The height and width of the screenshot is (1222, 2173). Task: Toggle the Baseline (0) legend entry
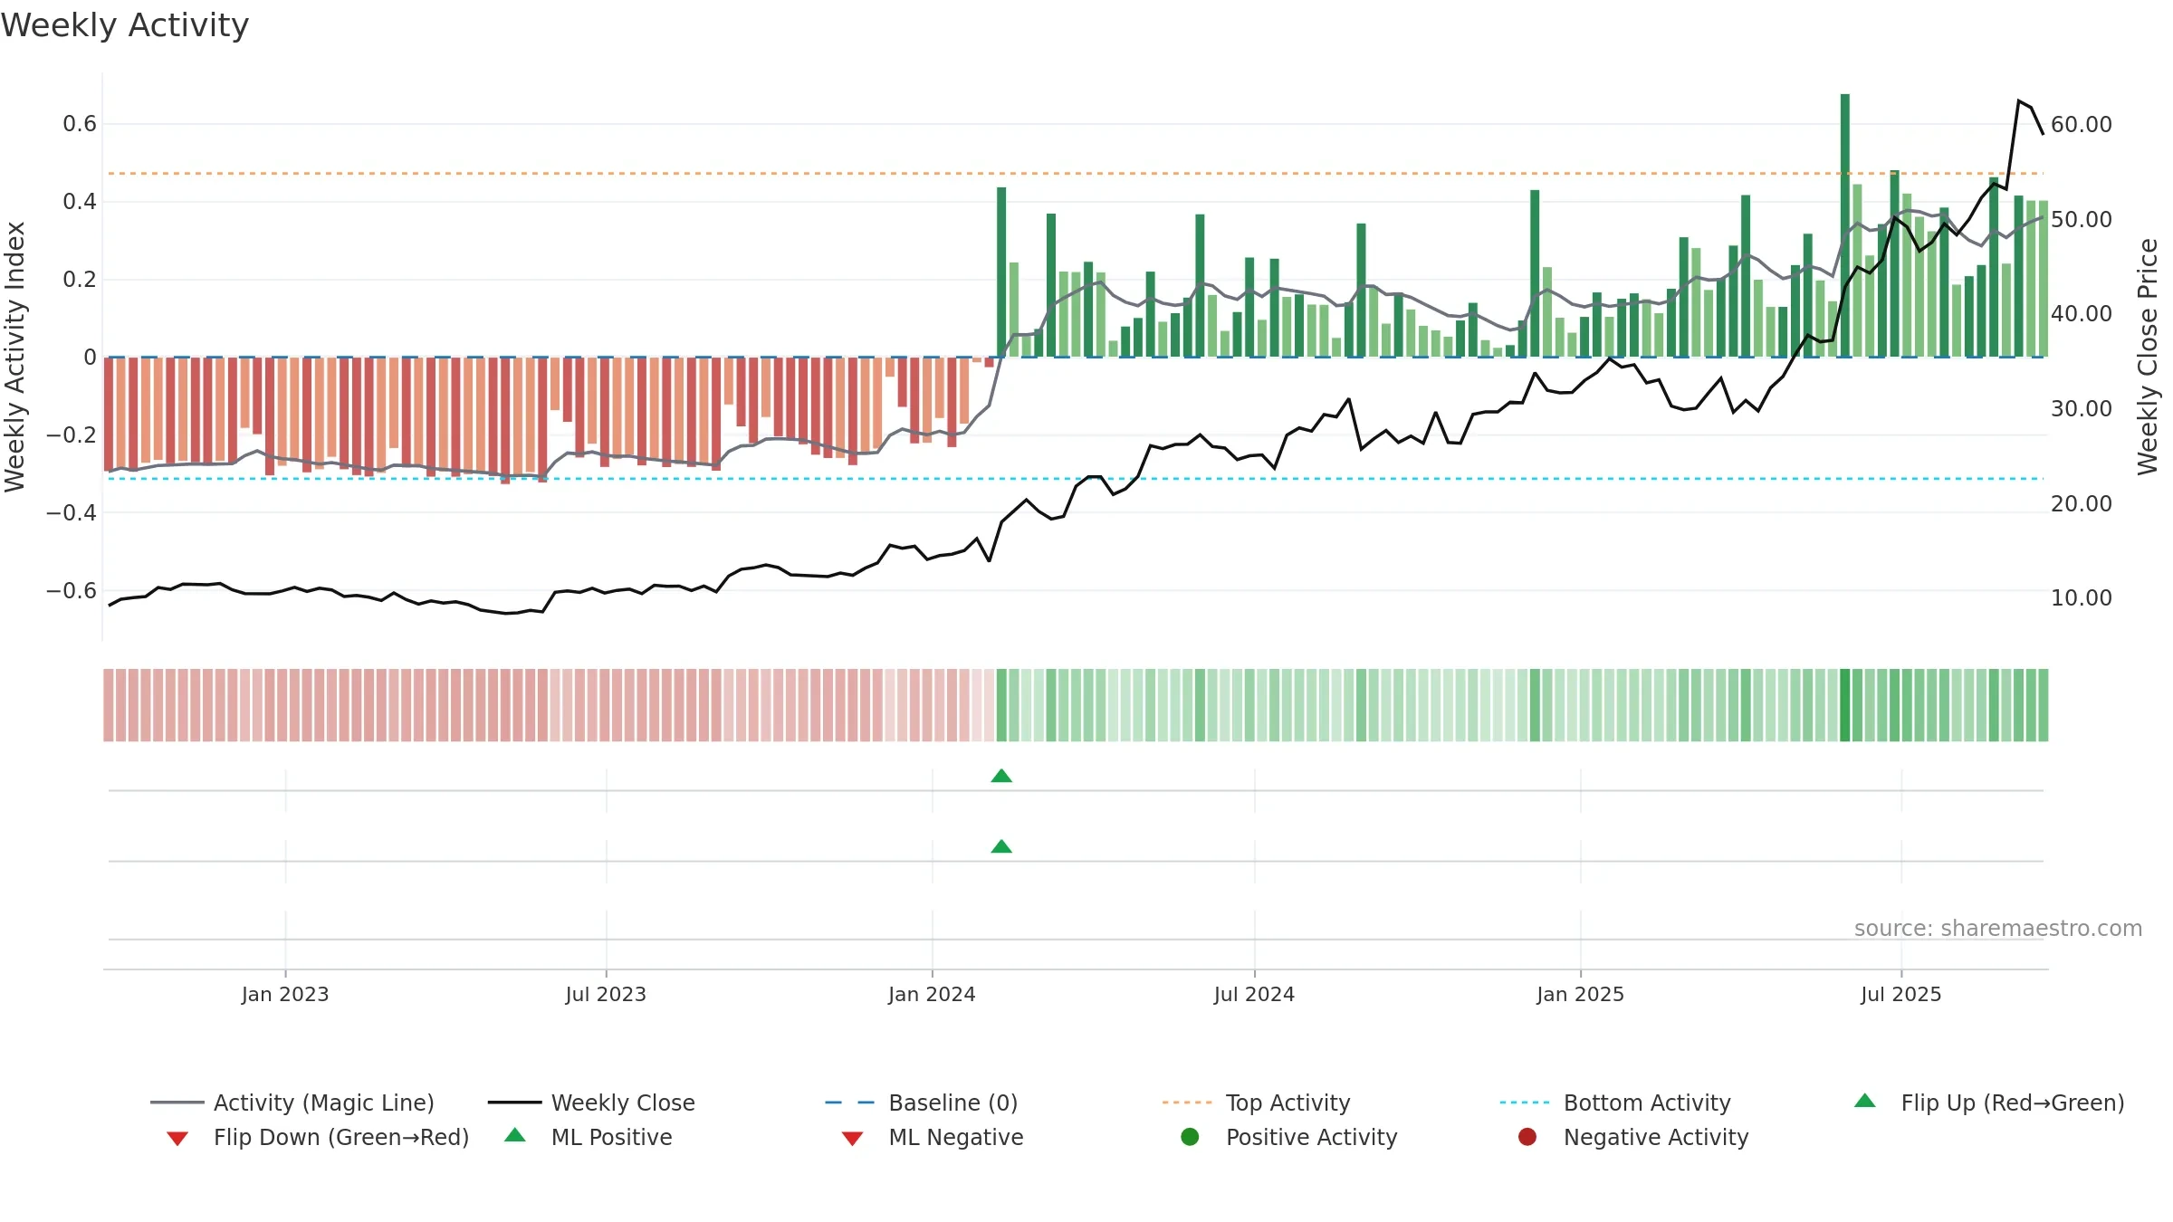(922, 1103)
